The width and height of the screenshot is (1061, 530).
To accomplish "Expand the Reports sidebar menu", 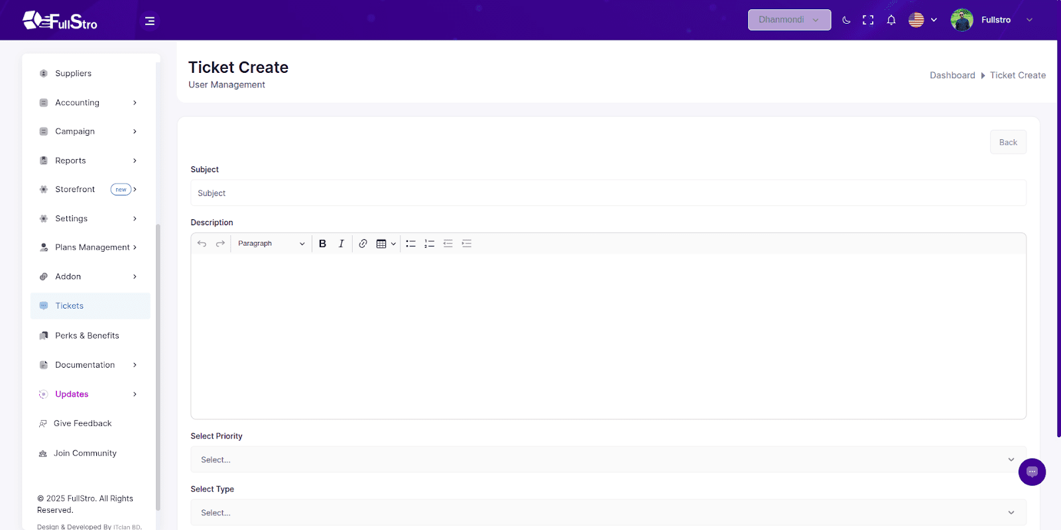I will [x=90, y=160].
